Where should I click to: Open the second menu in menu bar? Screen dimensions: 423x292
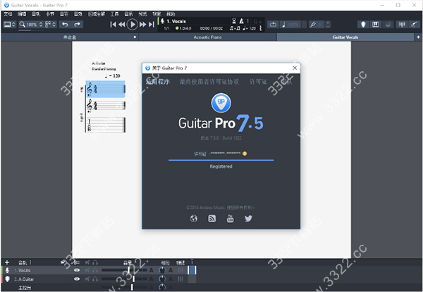22,14
